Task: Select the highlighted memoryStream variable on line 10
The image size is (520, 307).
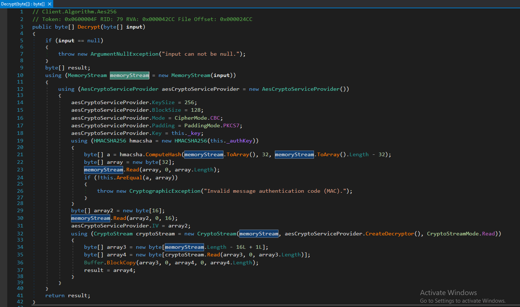Action: click(x=129, y=75)
